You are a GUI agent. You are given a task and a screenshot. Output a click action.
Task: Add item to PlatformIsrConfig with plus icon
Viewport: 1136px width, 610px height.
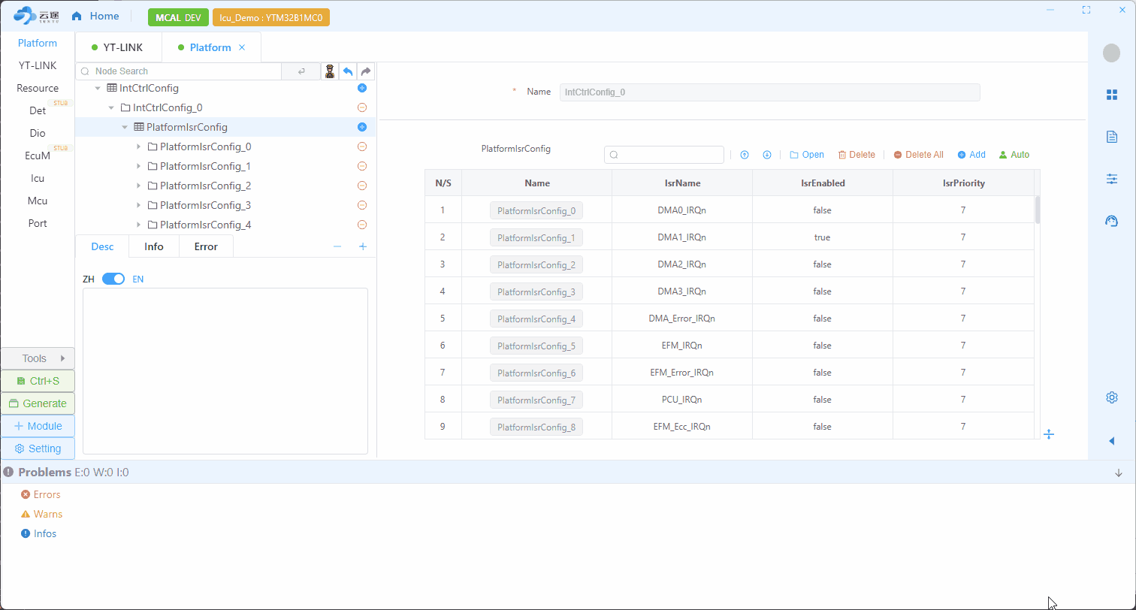[361, 127]
